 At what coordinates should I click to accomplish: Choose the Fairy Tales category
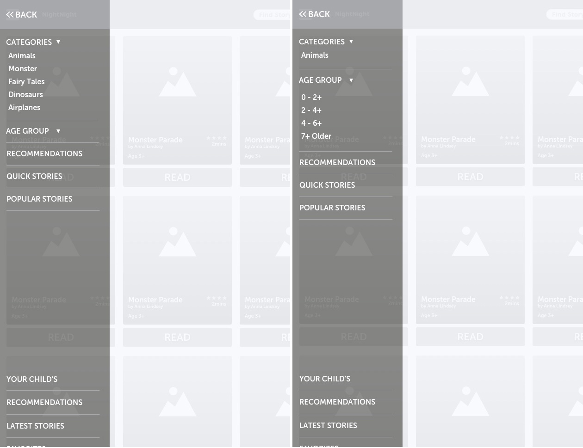[x=26, y=81]
